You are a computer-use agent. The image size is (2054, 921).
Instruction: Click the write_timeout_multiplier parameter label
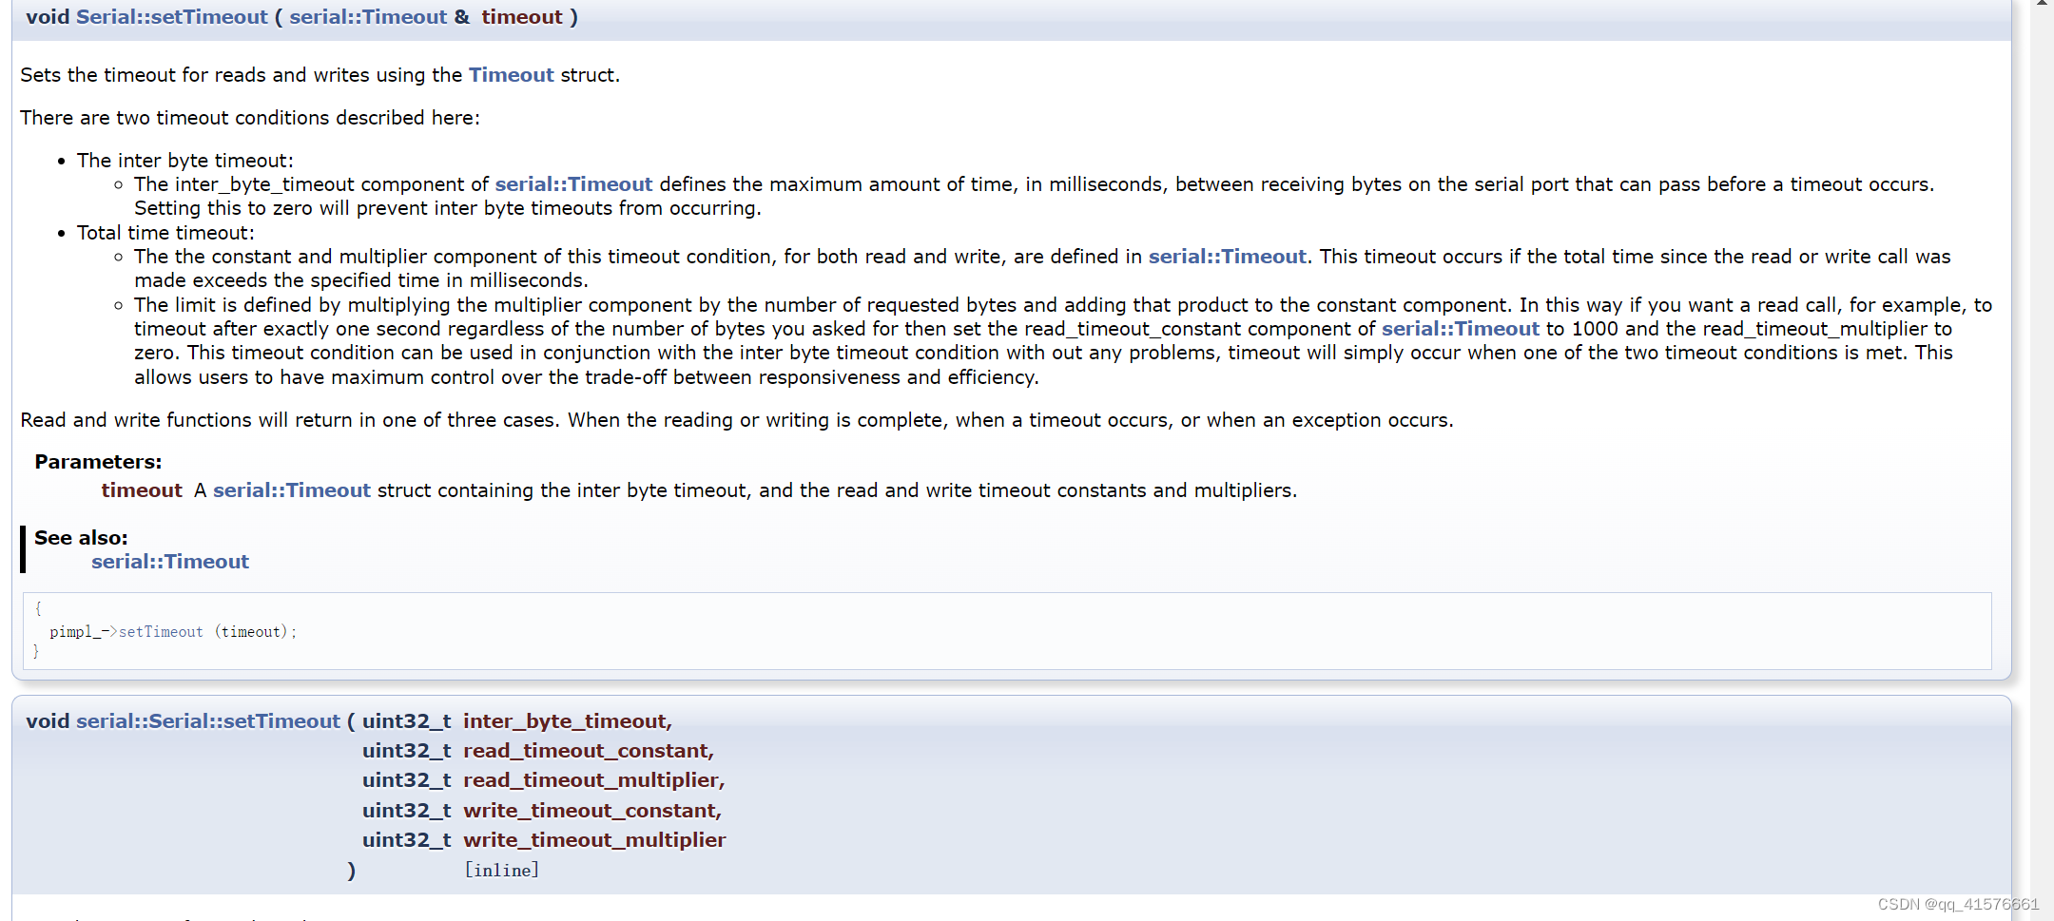pyautogui.click(x=593, y=839)
